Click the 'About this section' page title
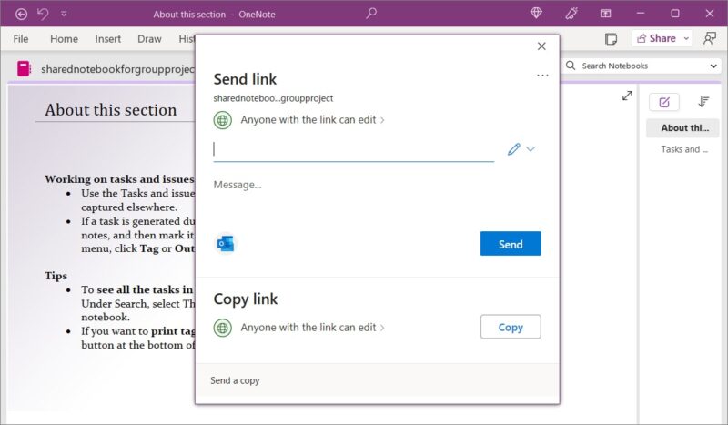The width and height of the screenshot is (728, 425). (x=111, y=110)
